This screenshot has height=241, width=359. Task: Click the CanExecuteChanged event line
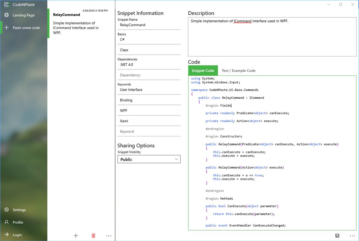pyautogui.click(x=246, y=225)
